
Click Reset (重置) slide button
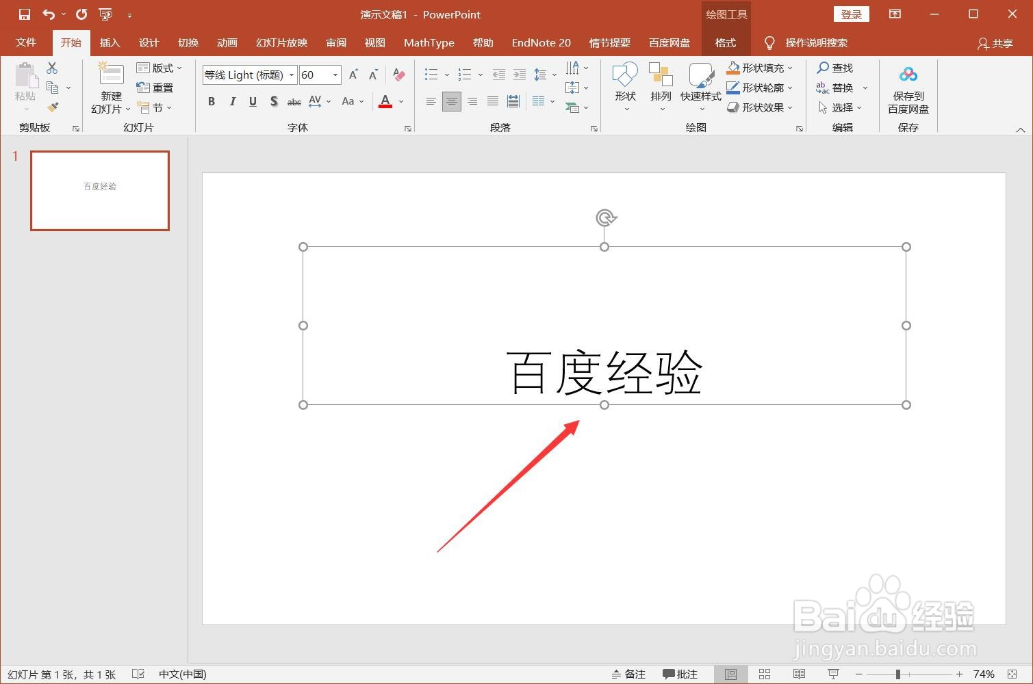pos(155,88)
